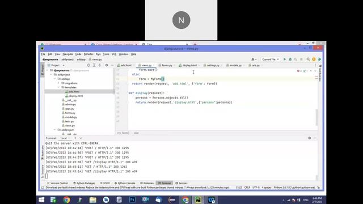Click the red error indicator in editor
The width and height of the screenshot is (363, 204).
click(299, 71)
